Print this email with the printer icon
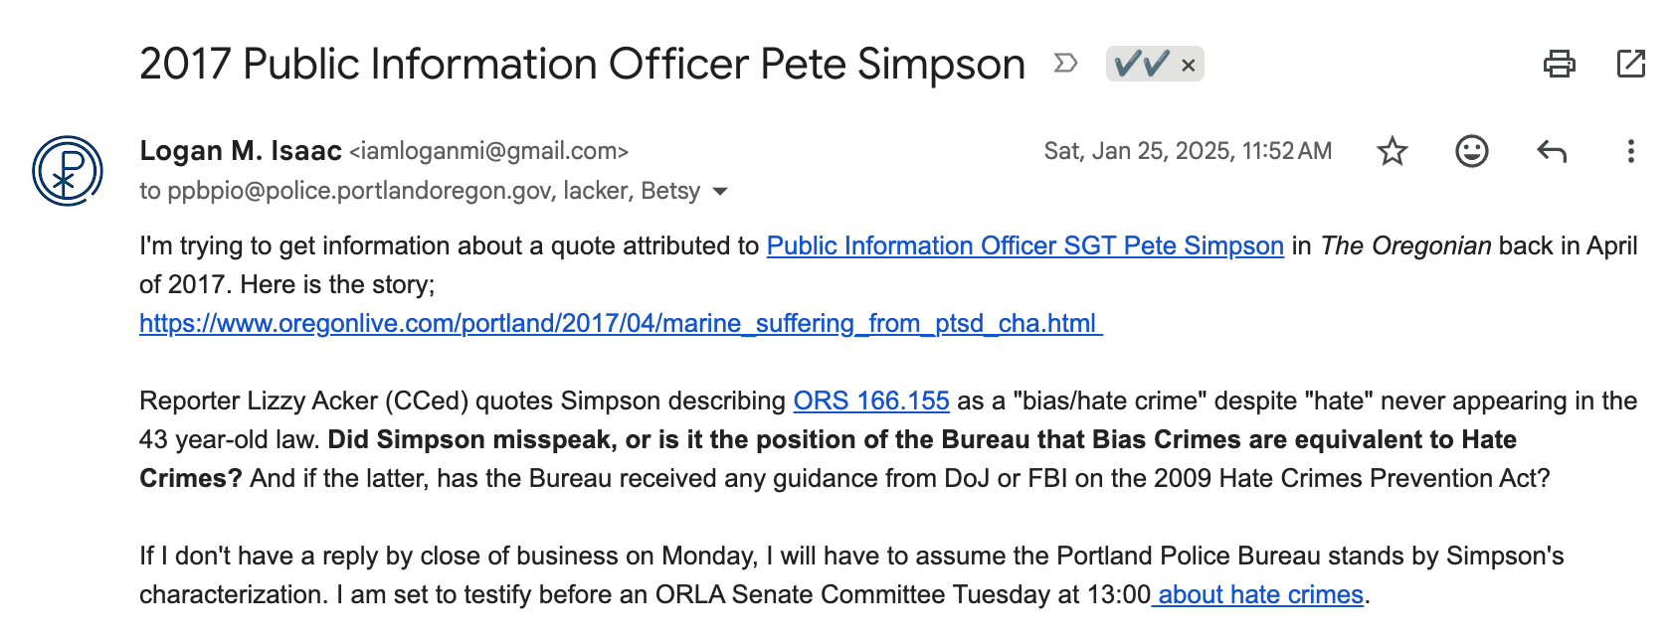 [x=1559, y=65]
